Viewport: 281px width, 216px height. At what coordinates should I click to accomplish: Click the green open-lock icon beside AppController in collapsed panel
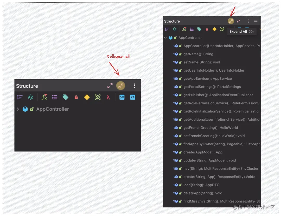32,109
